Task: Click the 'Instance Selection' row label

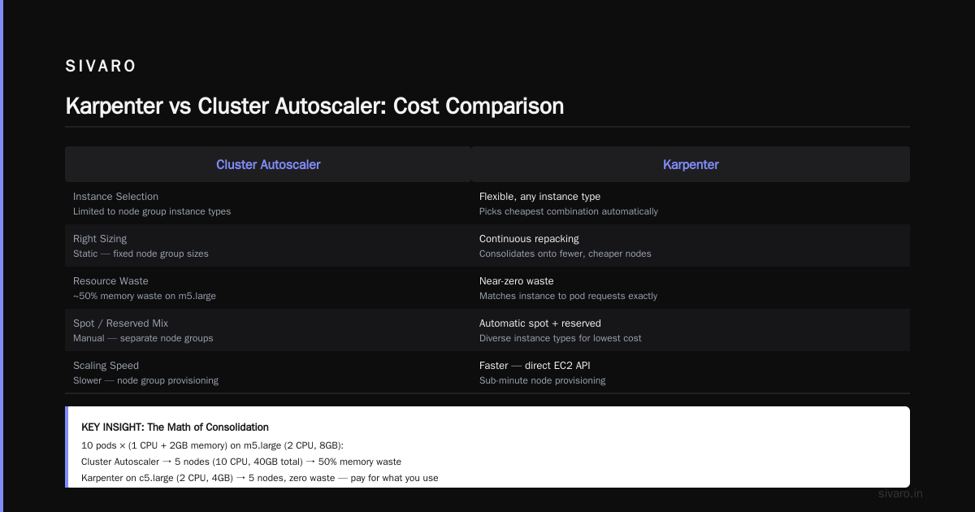Action: 115,197
